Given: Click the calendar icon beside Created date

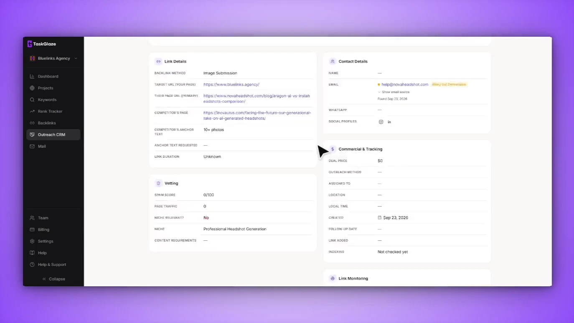Looking at the screenshot, I should [x=380, y=217].
